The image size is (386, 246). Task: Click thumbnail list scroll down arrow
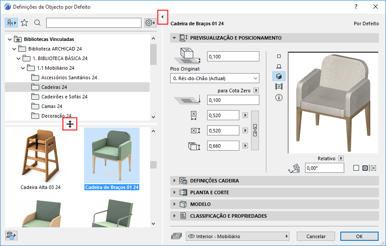click(x=153, y=224)
